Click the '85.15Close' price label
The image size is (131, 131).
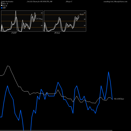coord(119,99)
